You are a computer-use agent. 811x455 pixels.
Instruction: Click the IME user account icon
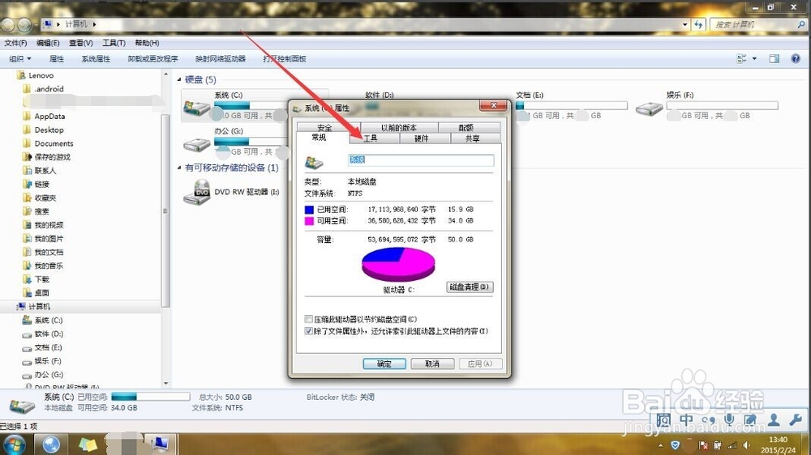point(773,419)
